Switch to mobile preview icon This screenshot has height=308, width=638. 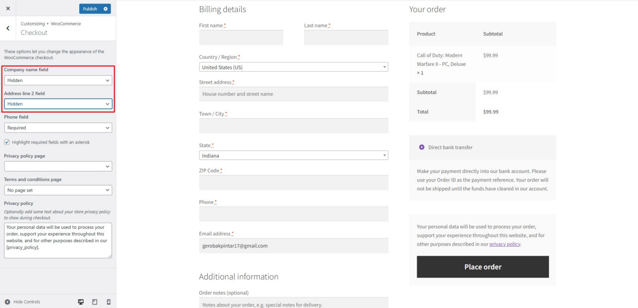point(109,302)
